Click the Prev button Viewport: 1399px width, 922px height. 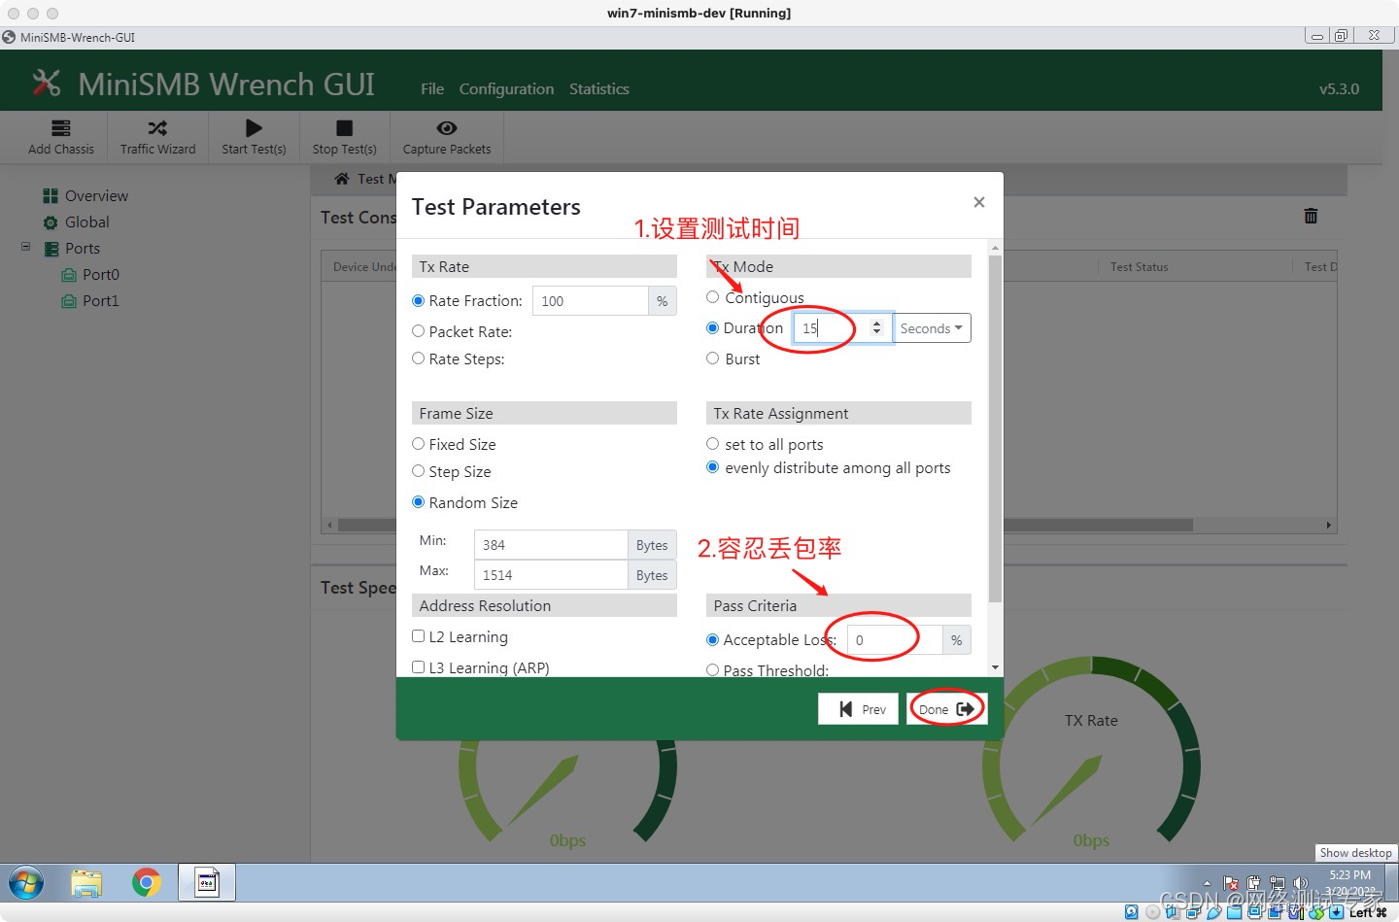point(858,708)
